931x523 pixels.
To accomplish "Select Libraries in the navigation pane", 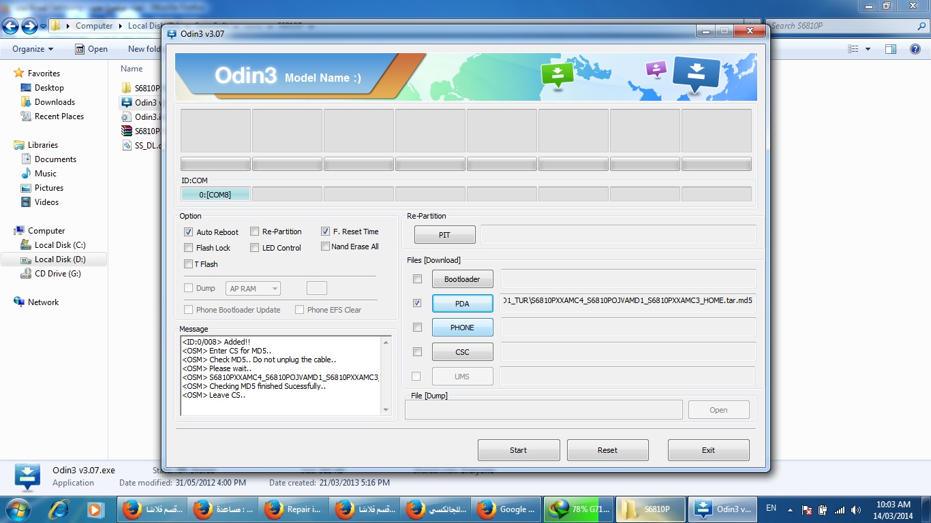I will [x=43, y=145].
